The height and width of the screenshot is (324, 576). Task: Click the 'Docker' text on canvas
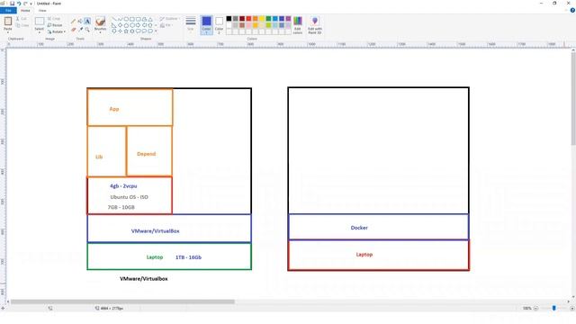[x=359, y=228]
